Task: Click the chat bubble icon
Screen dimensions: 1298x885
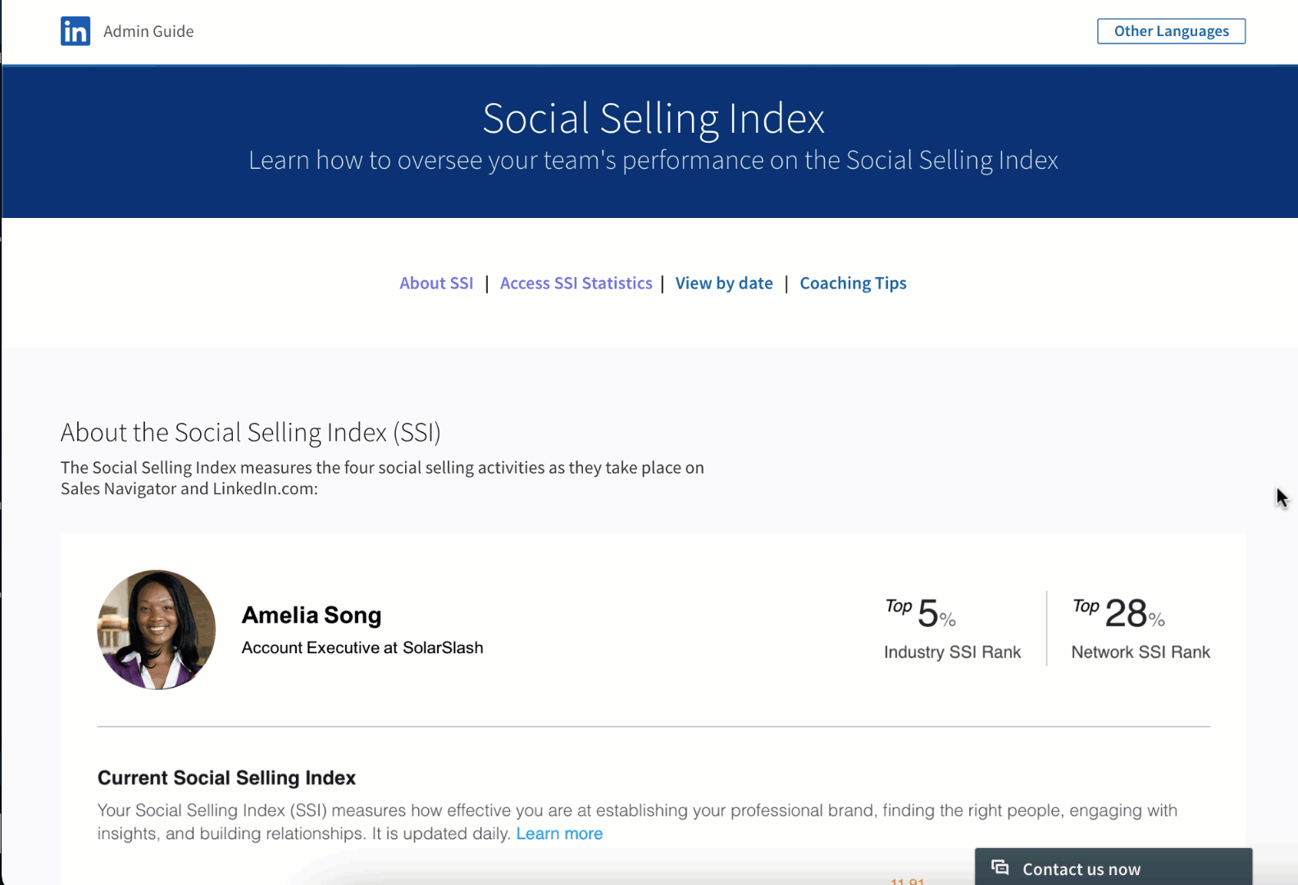Action: 1000,867
